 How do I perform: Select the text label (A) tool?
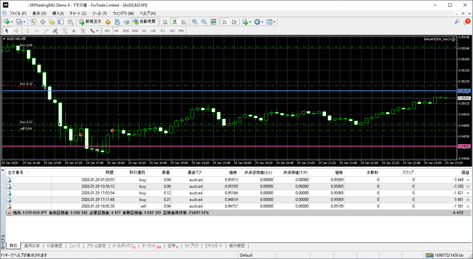[73, 31]
